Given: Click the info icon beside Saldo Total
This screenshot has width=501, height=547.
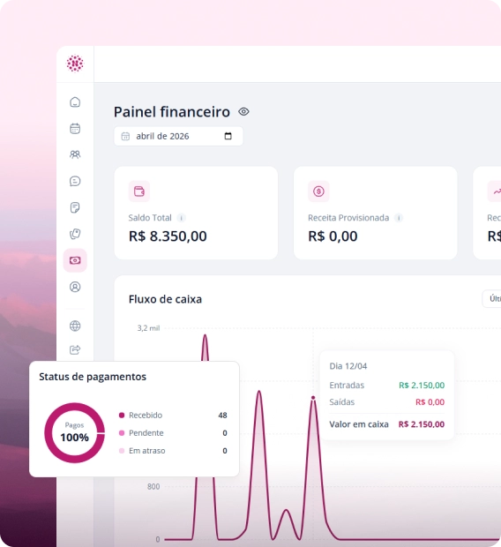Looking at the screenshot, I should click(x=181, y=218).
